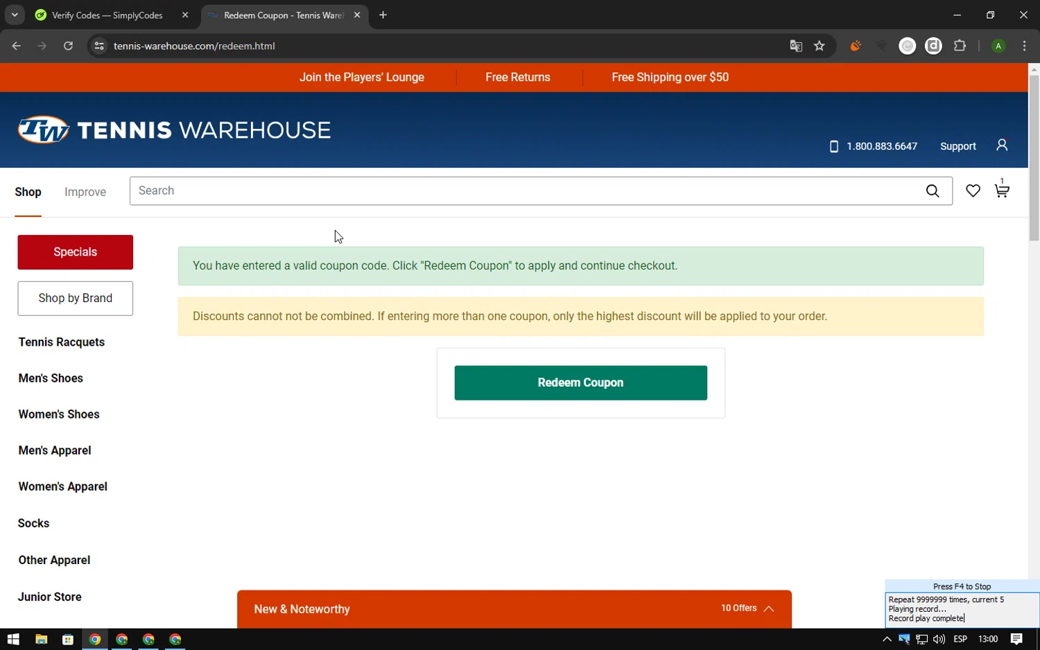Switch to the Improve tab
This screenshot has width=1040, height=650.
(85, 192)
